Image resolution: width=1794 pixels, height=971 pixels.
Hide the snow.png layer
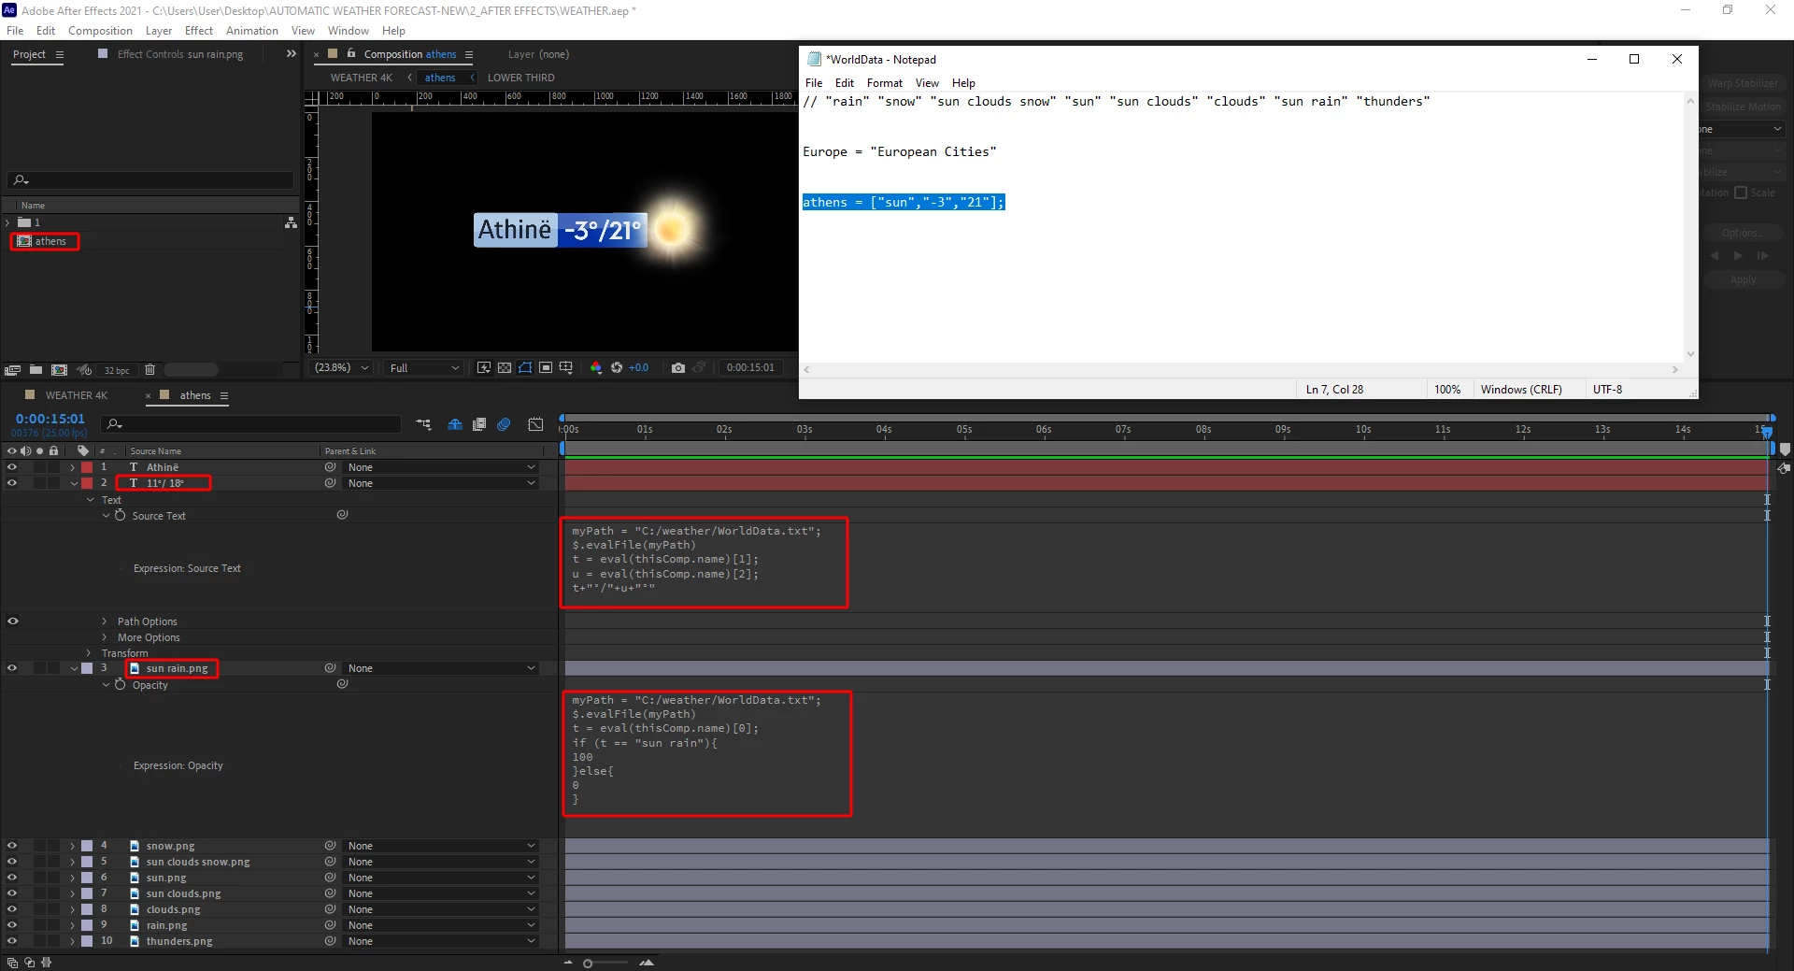pos(12,846)
